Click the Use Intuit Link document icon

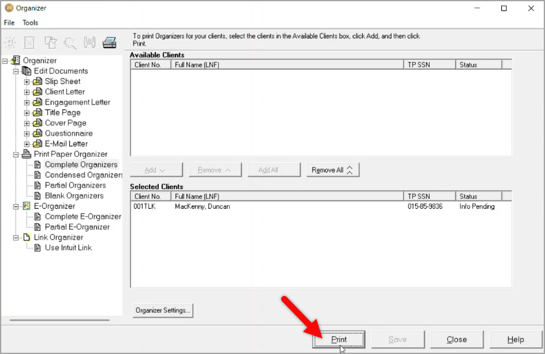click(x=38, y=248)
